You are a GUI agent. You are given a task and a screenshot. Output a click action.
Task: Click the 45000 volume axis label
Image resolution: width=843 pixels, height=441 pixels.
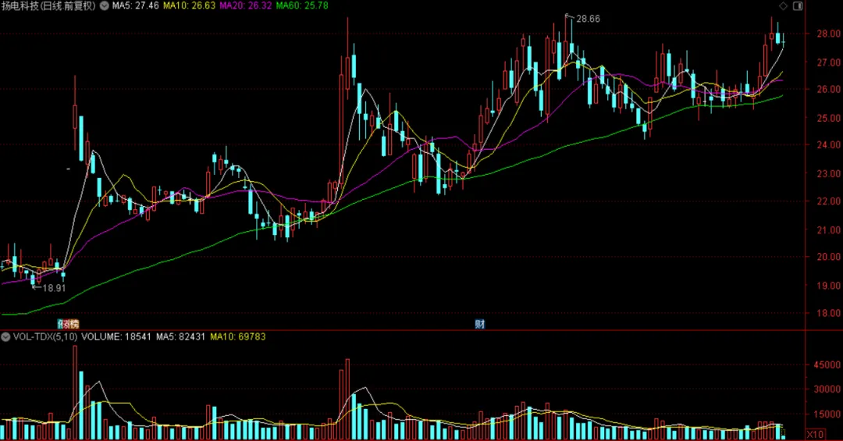(827, 365)
